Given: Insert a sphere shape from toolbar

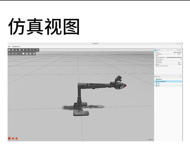Looking at the screenshot, I should [13, 50].
